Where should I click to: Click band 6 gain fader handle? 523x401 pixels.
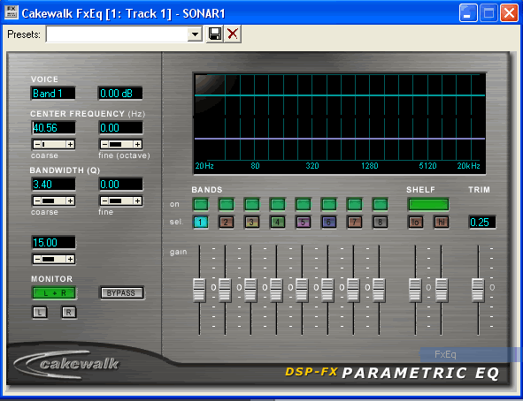(x=327, y=291)
